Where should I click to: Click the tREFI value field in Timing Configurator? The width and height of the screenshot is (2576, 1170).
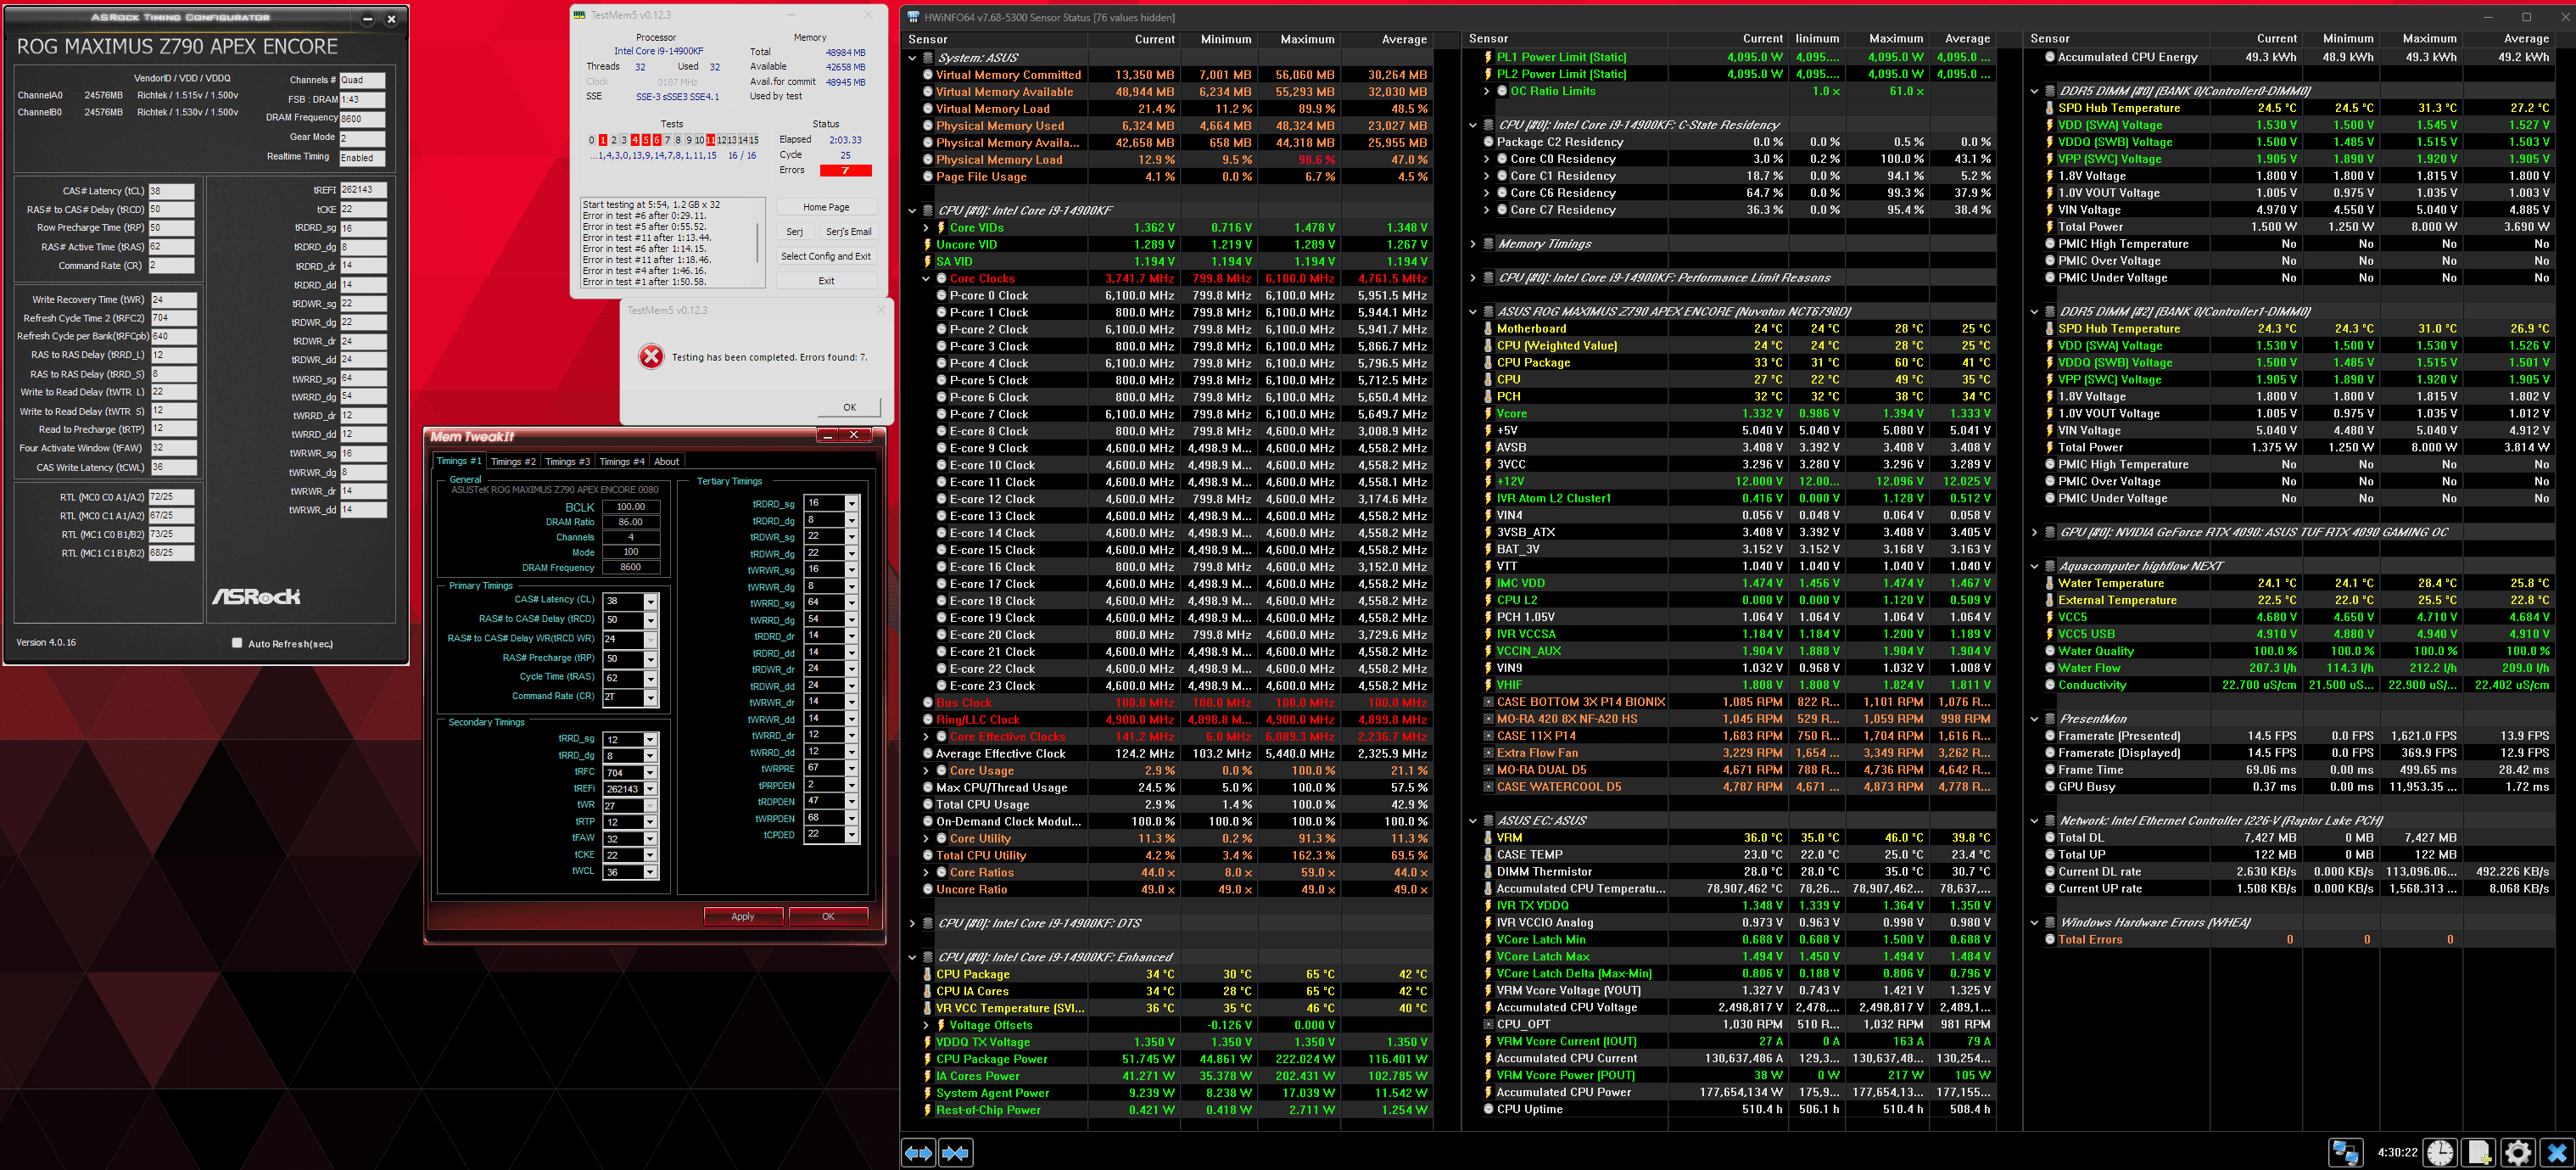[362, 190]
